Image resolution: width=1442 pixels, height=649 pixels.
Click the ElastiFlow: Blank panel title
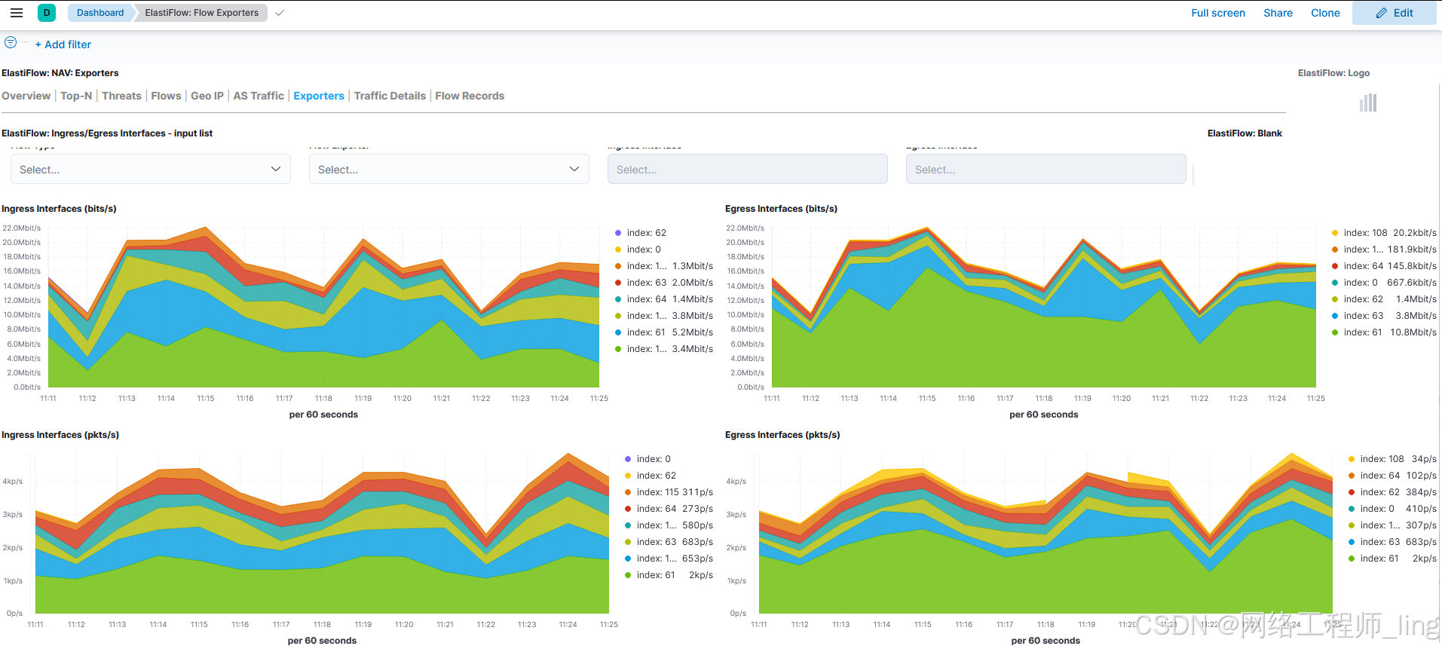(x=1245, y=133)
